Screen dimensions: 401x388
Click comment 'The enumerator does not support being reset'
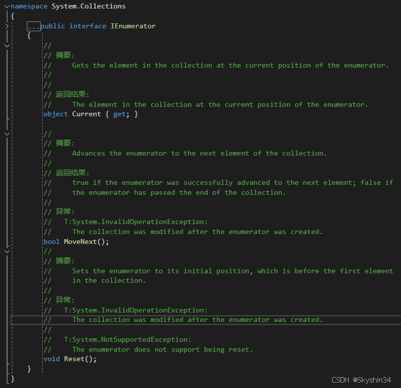(162, 350)
